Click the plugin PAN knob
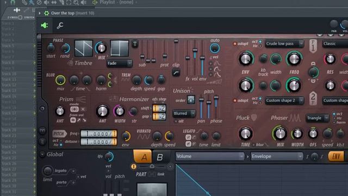This screenshot has height=196, width=348. pos(334,24)
